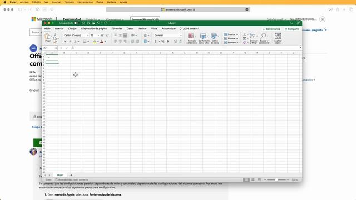Click the Borders icon
This screenshot has height=200, width=356.
85,41
